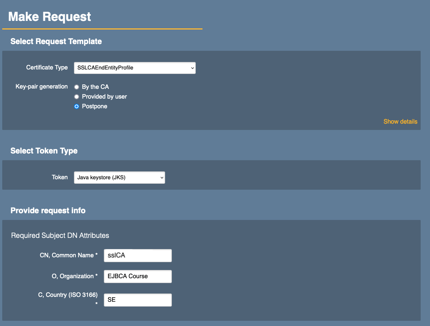Focus the Organization field with EJBCA Course
430x326 pixels.
click(137, 277)
